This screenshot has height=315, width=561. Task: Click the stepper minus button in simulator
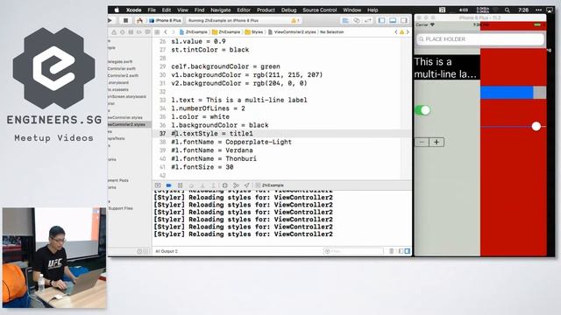[423, 142]
